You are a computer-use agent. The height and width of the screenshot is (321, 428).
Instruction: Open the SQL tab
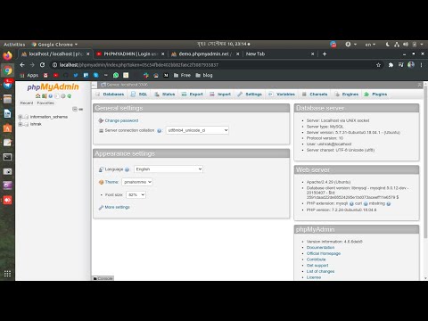(x=139, y=95)
